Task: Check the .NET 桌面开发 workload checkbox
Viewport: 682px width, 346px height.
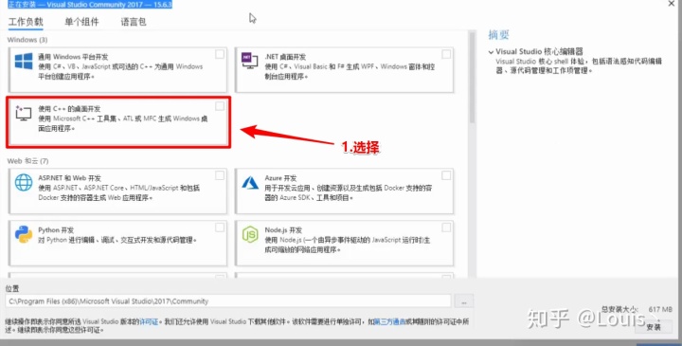Action: pos(446,54)
